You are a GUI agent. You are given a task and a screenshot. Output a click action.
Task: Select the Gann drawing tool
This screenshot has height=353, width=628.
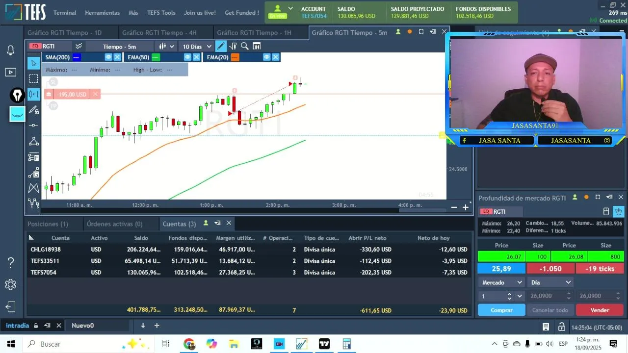pos(33,173)
